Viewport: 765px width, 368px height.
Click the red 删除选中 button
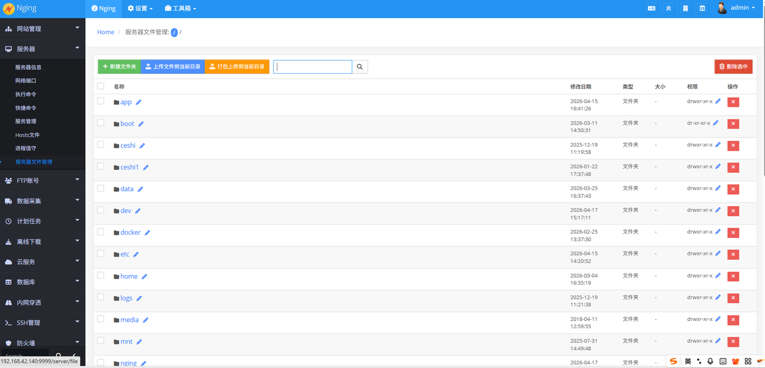(733, 67)
